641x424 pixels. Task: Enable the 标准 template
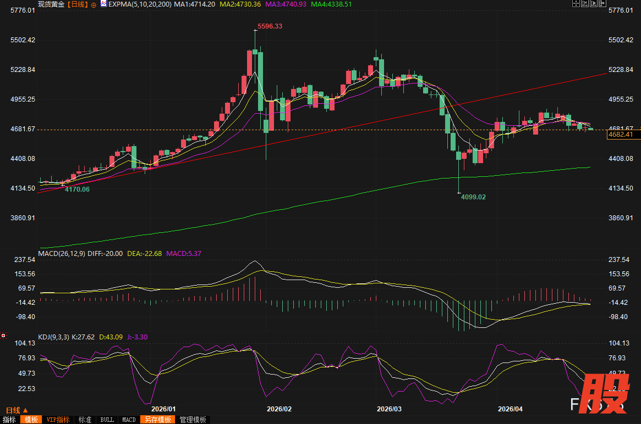(85, 420)
